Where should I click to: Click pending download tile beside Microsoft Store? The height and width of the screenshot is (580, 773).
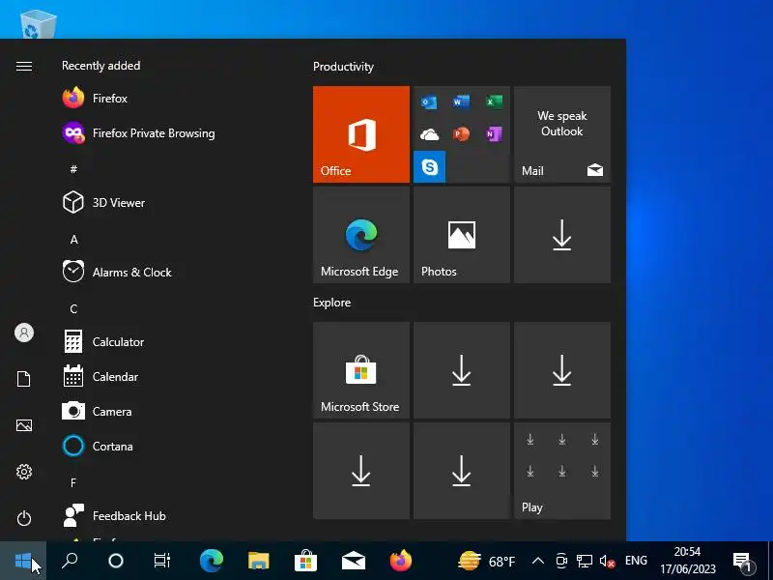[x=462, y=370]
